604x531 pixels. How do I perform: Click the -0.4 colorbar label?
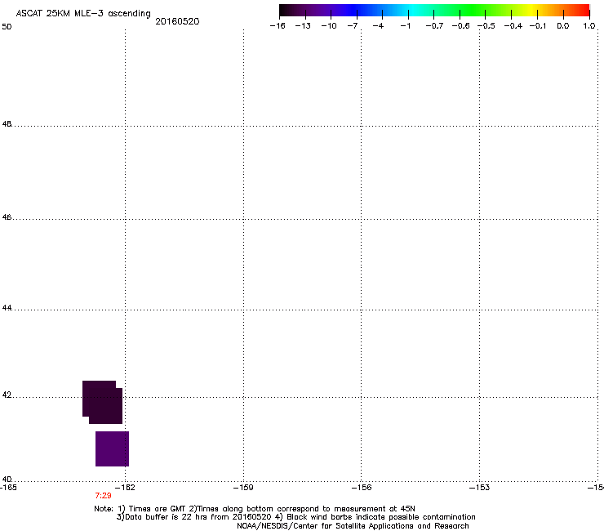click(x=513, y=26)
